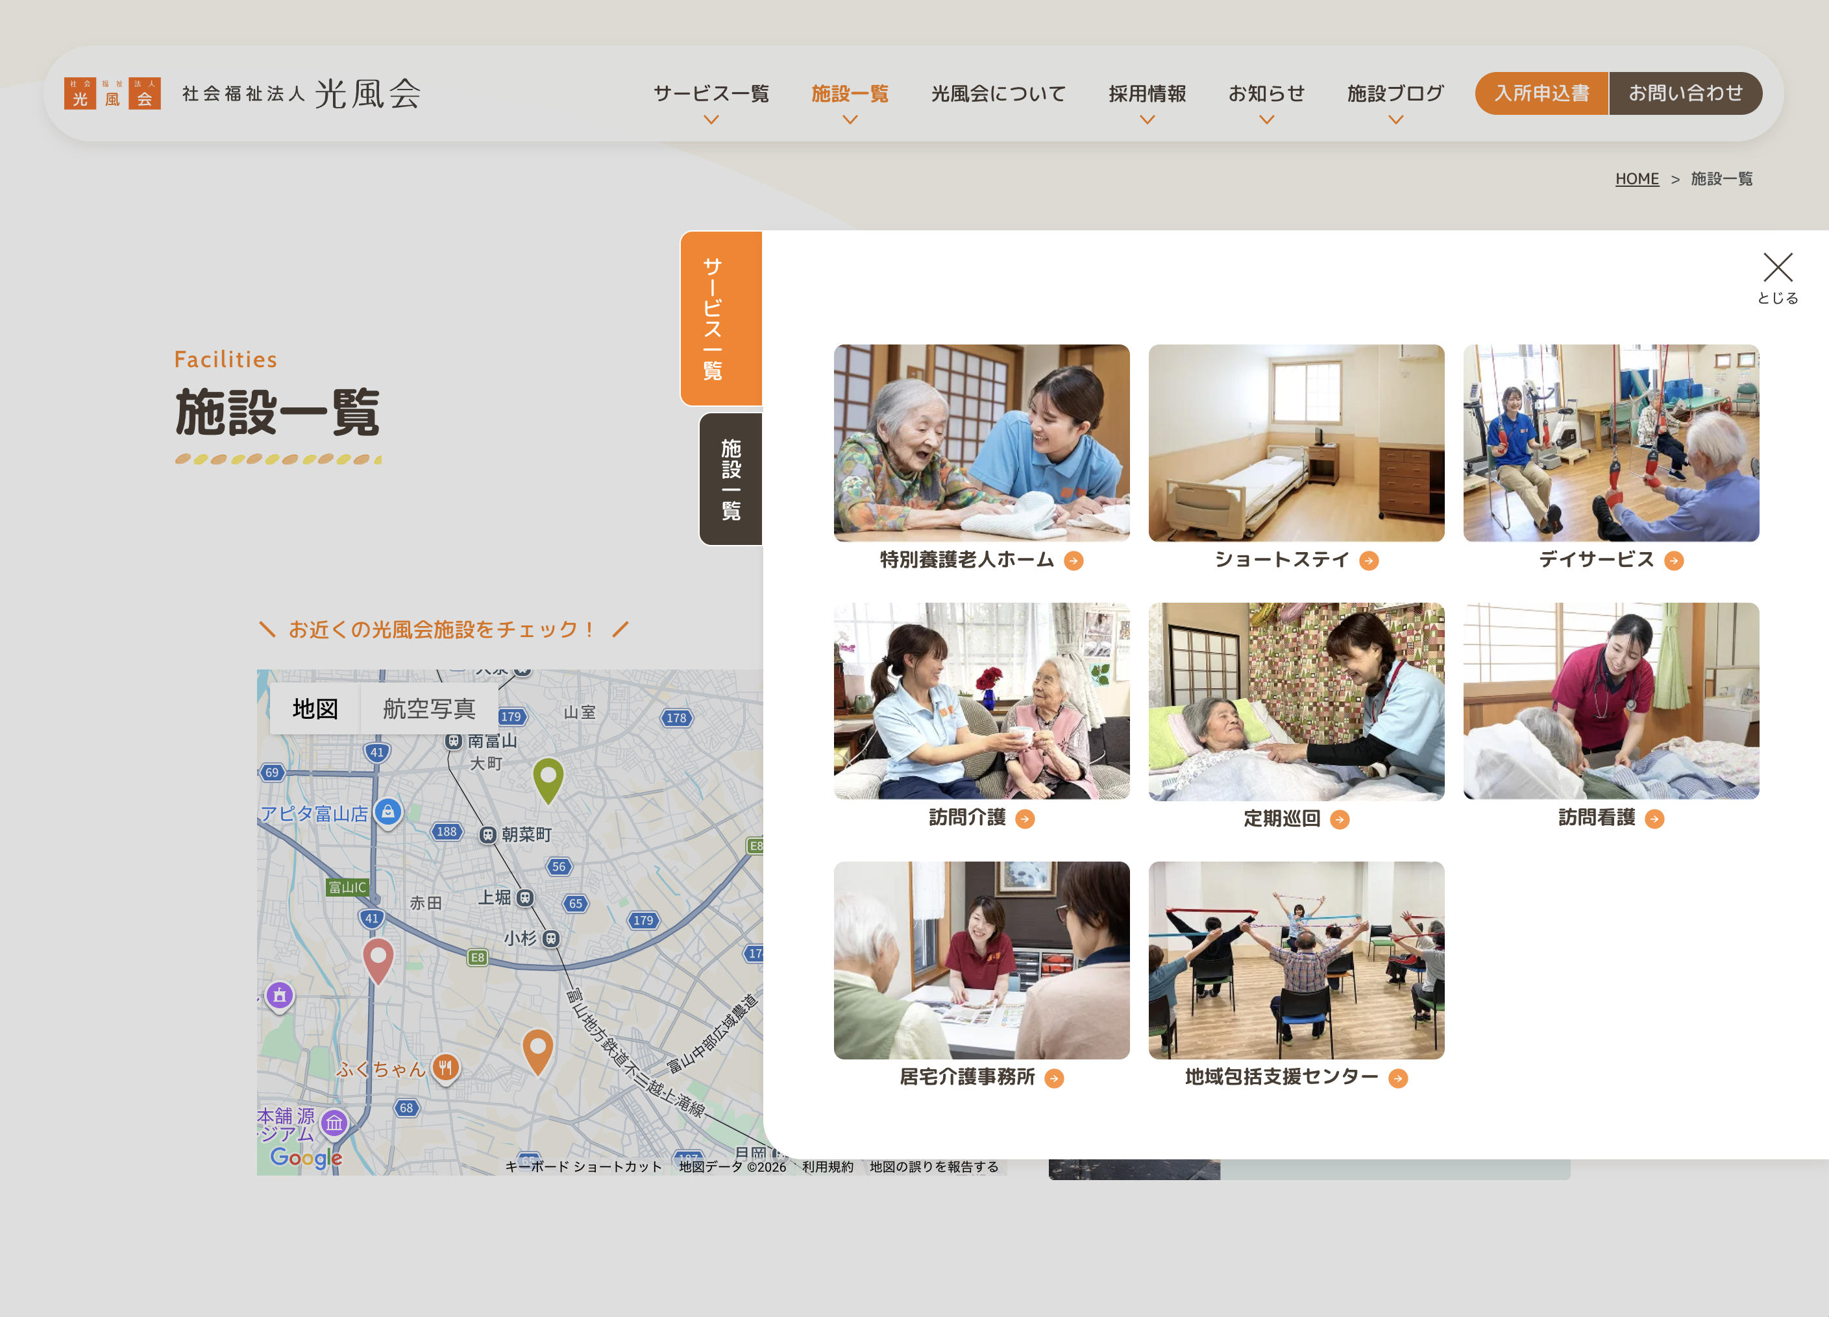Click the 入所申込書 button

[1541, 93]
